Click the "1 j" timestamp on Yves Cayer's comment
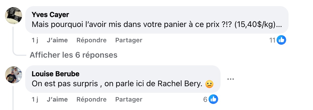 [x=35, y=40]
